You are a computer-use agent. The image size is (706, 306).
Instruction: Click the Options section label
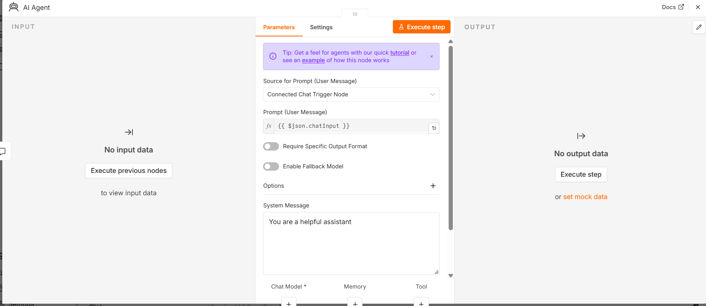point(274,186)
